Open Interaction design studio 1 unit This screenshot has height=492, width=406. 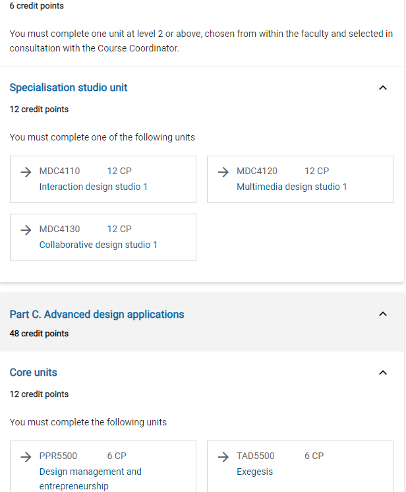[94, 187]
